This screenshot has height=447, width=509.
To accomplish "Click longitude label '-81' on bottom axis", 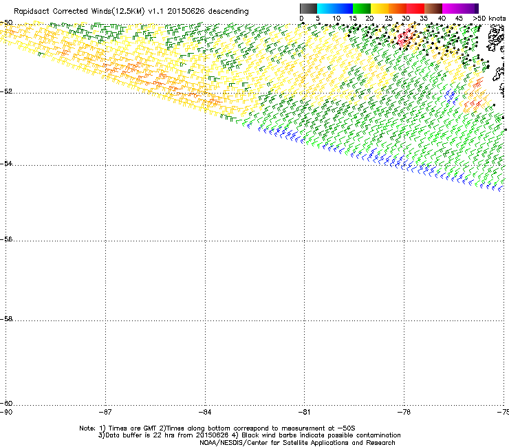I will [304, 412].
